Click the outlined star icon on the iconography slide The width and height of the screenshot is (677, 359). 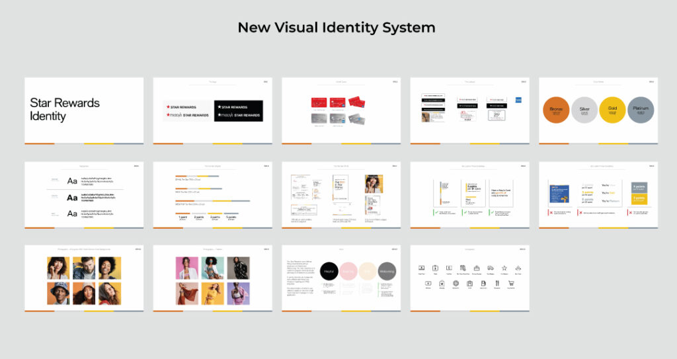click(x=504, y=268)
